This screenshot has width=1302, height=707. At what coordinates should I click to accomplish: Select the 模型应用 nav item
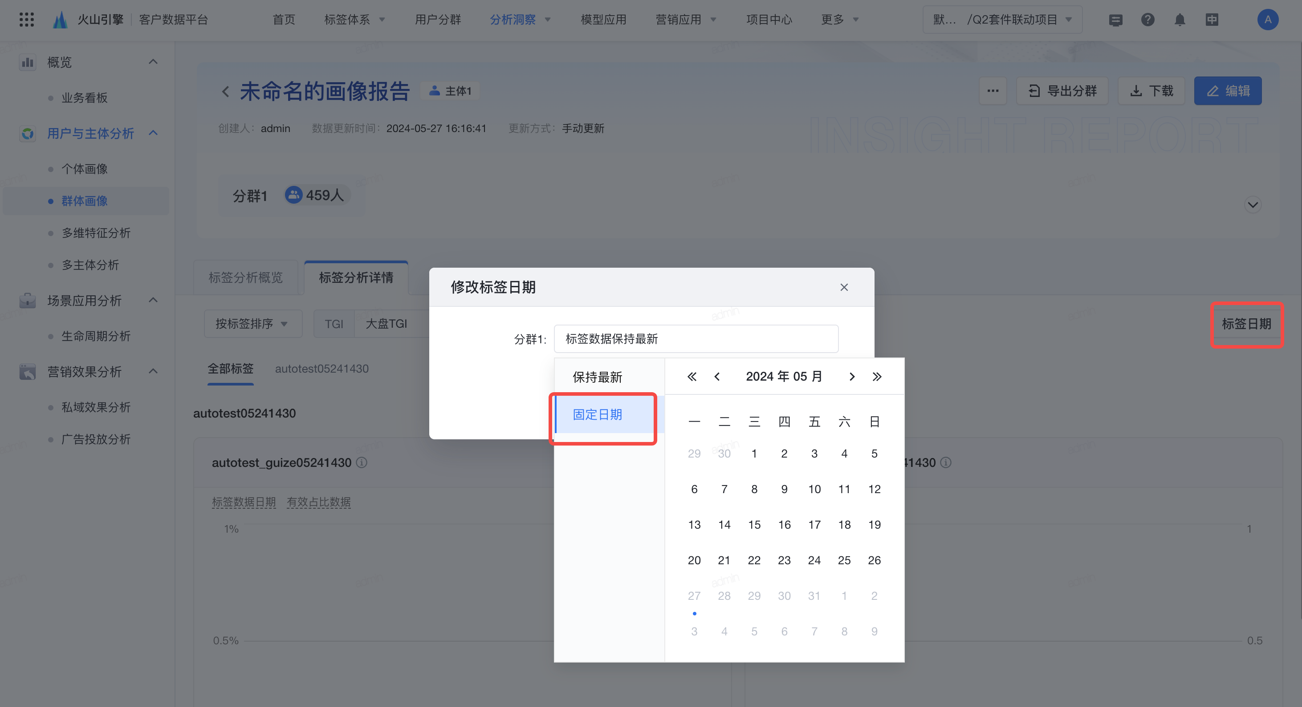click(x=603, y=20)
